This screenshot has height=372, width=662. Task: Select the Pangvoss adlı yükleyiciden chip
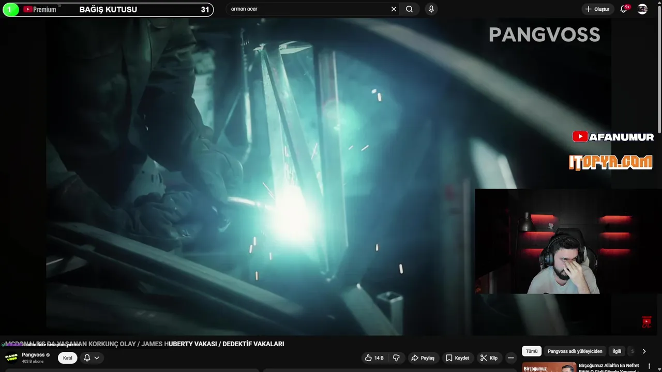pyautogui.click(x=575, y=351)
